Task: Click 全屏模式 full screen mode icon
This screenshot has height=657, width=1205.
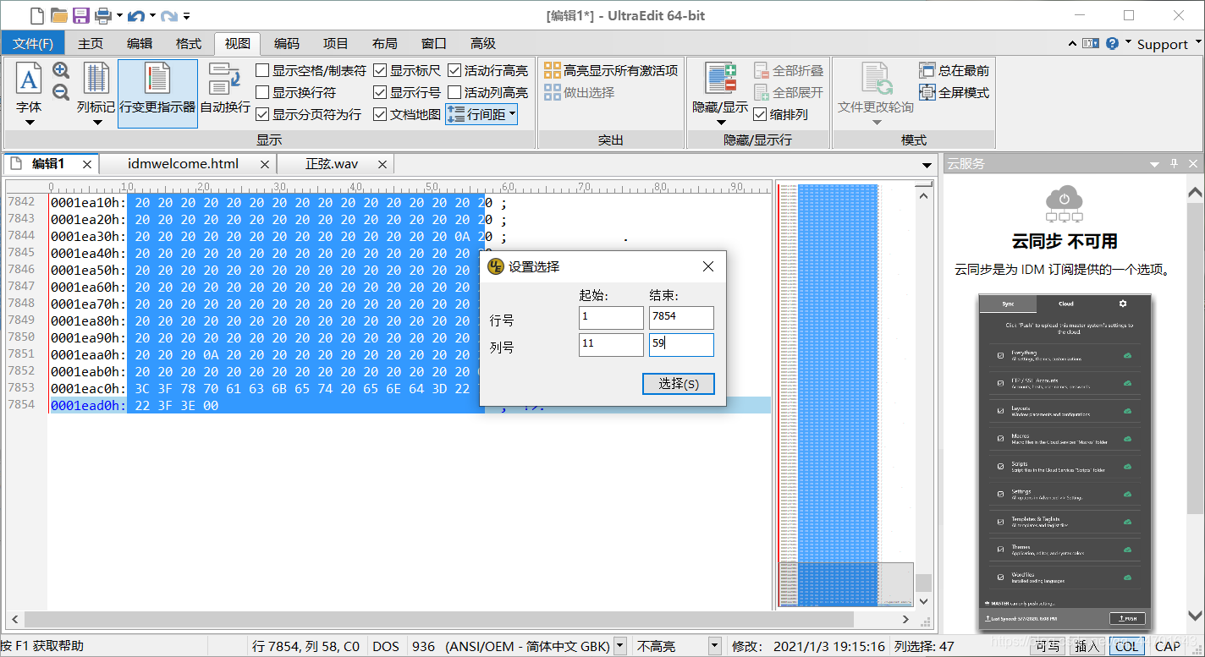Action: pos(927,92)
